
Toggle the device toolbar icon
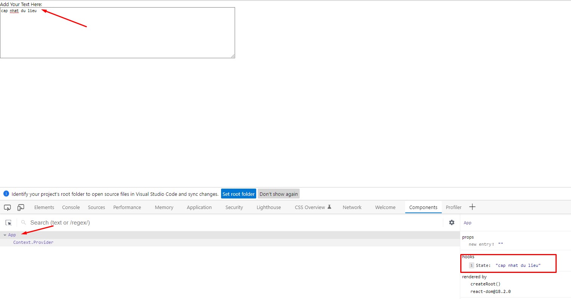click(21, 207)
